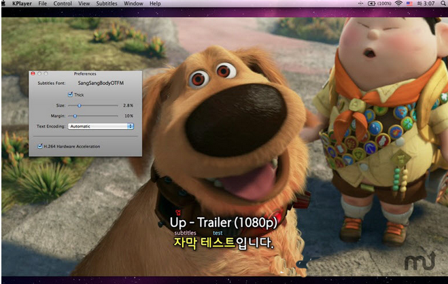Open the Control menu
Viewport: 448px width, 284px height.
point(63,3)
